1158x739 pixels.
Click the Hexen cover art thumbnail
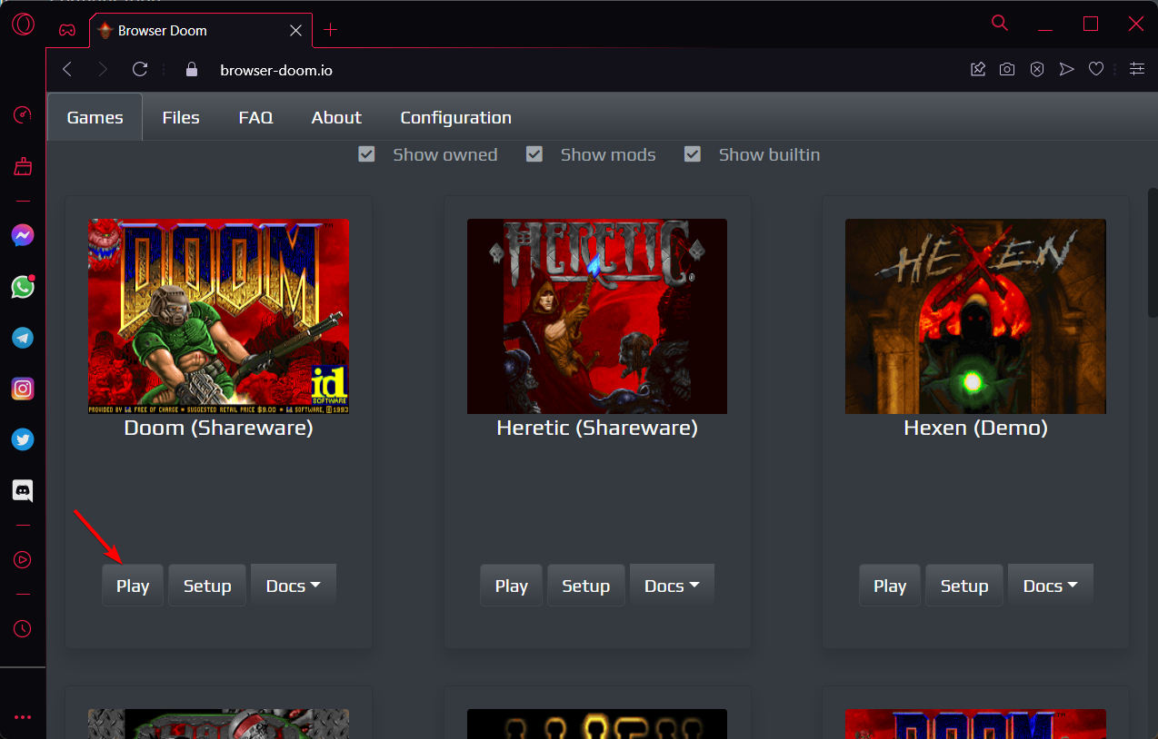coord(975,316)
